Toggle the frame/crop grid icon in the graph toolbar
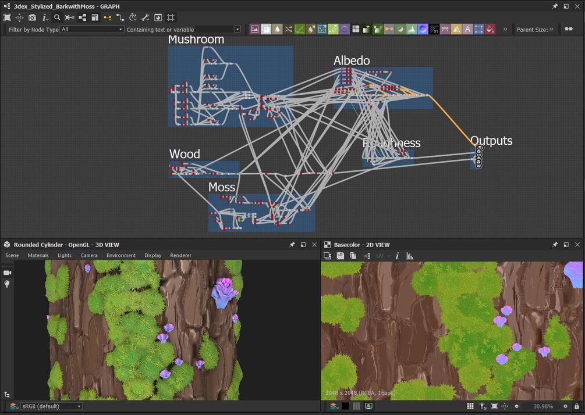 point(171,17)
